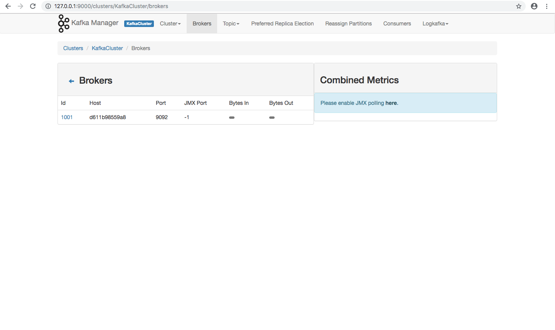This screenshot has height=330, width=555.
Task: Click the Bytes Out dash badge for broker 1001
Action: [x=272, y=118]
